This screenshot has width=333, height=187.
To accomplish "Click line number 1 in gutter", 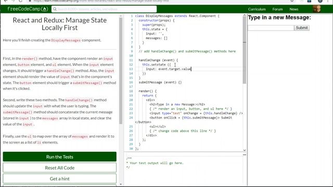I will coord(132,16).
